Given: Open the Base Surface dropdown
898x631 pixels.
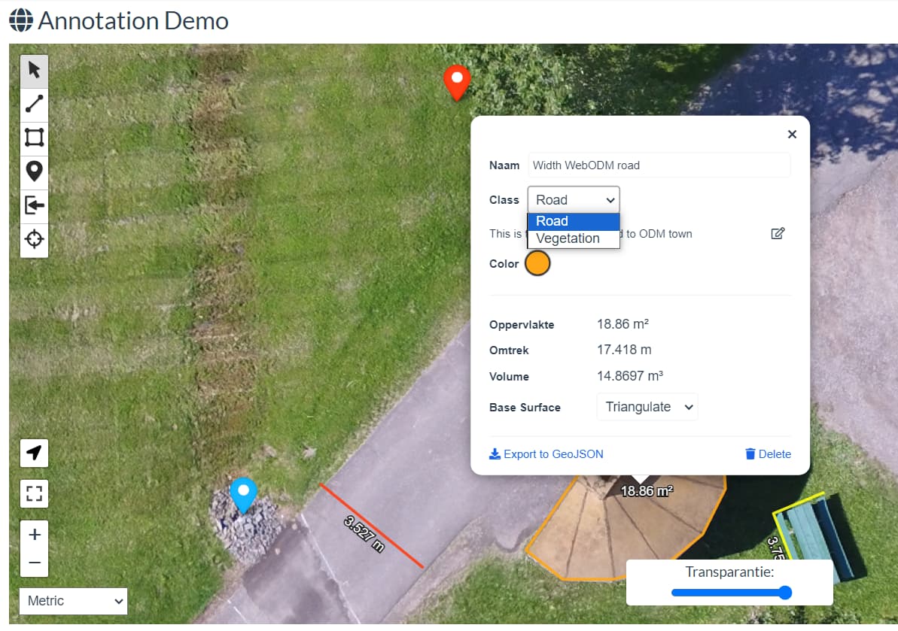Looking at the screenshot, I should (647, 406).
